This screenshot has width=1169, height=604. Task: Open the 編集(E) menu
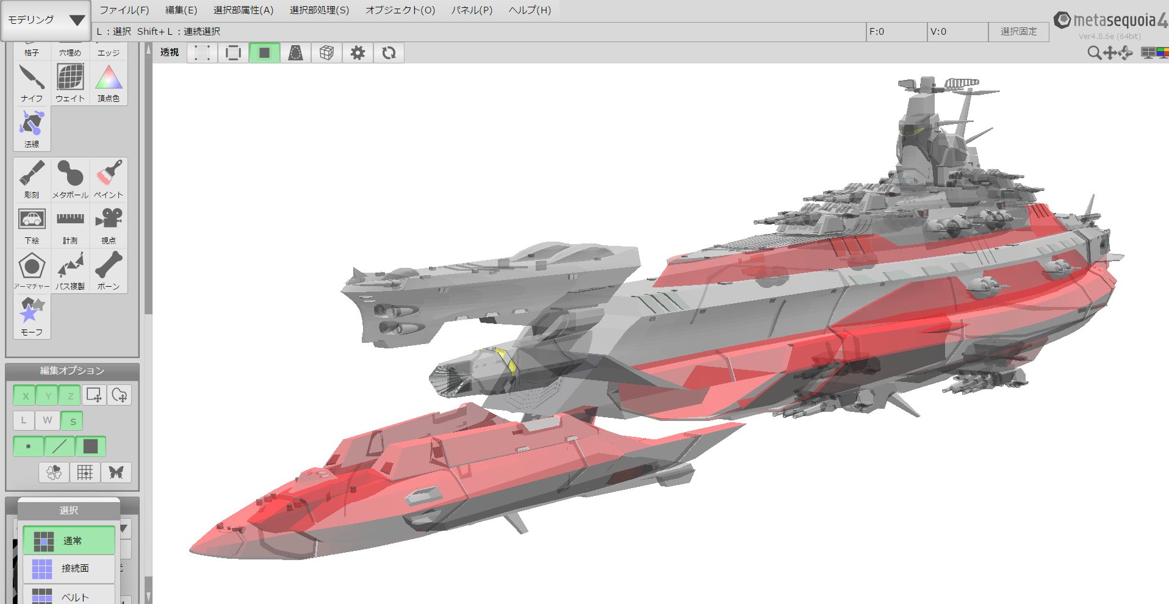(181, 10)
